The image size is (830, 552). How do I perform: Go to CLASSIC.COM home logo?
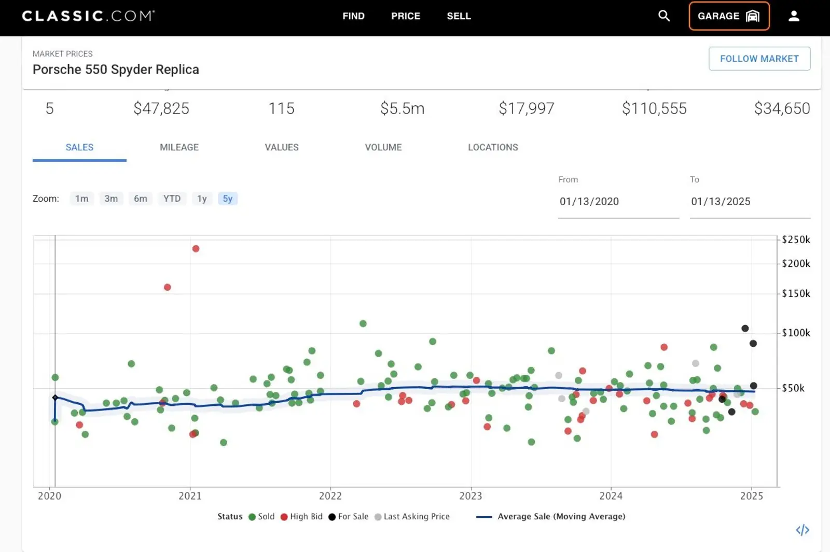point(88,16)
